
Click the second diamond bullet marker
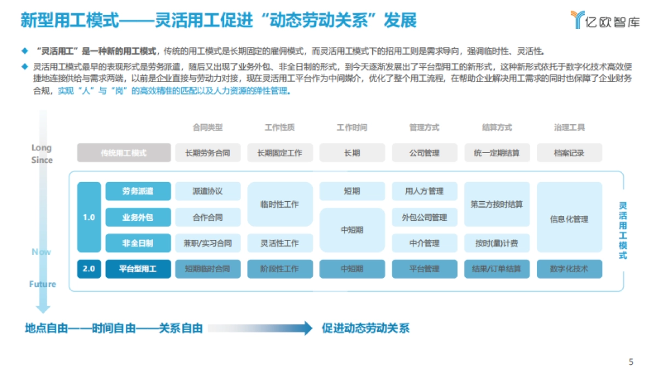[x=24, y=66]
